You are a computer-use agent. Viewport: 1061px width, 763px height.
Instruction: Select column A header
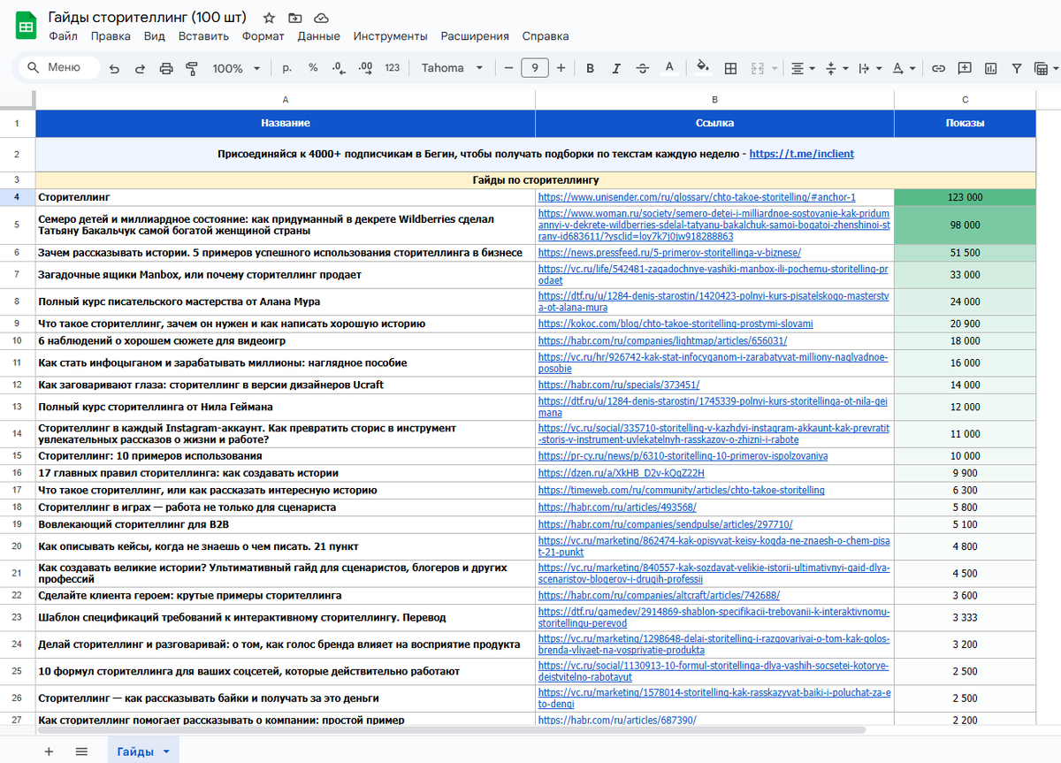coord(285,100)
